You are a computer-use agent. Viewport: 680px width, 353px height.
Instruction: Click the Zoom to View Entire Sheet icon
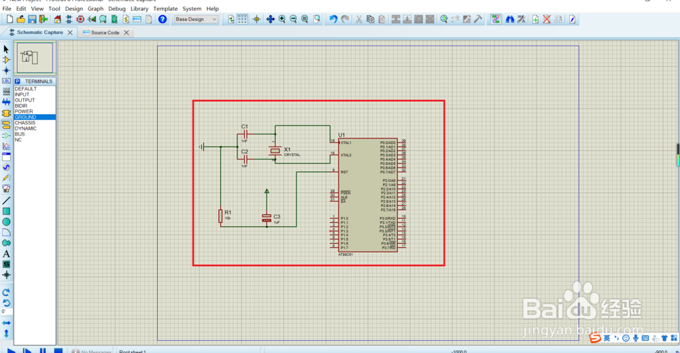[x=305, y=19]
